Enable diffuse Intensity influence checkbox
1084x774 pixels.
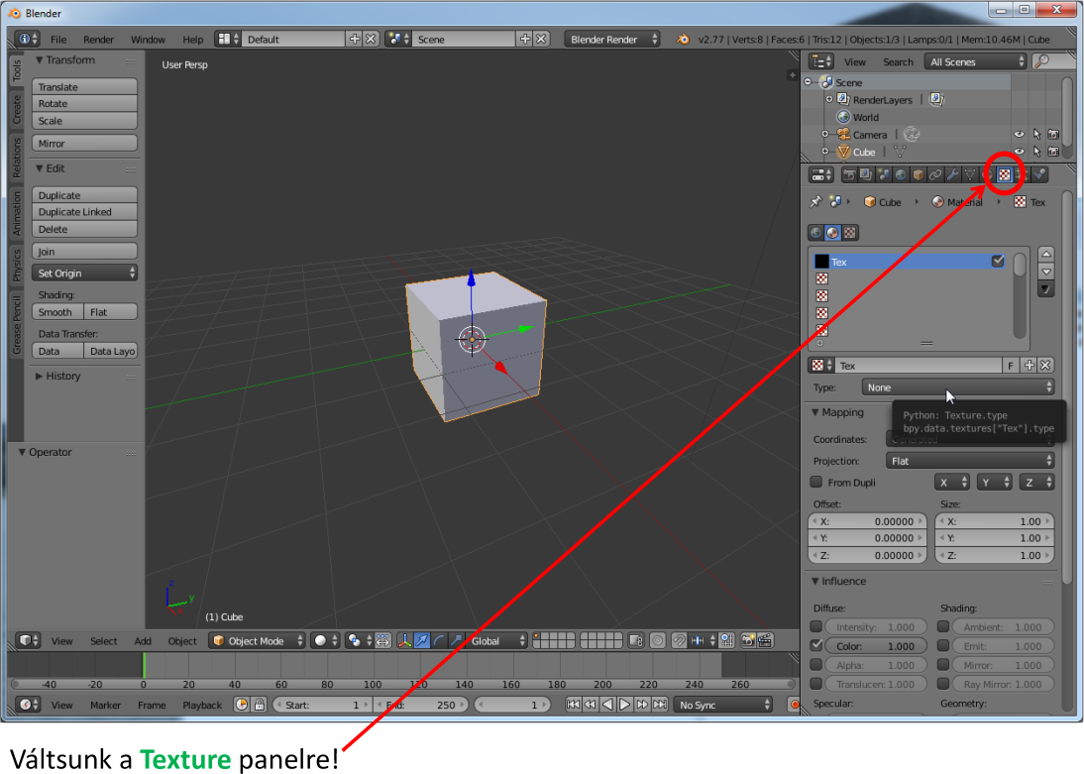tap(816, 626)
